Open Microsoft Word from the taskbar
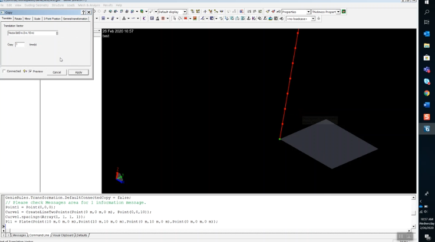Image resolution: width=435 pixels, height=242 pixels. pyautogui.click(x=427, y=105)
